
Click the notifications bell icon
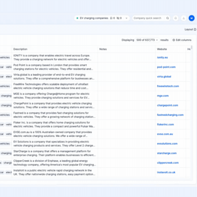click(176, 18)
